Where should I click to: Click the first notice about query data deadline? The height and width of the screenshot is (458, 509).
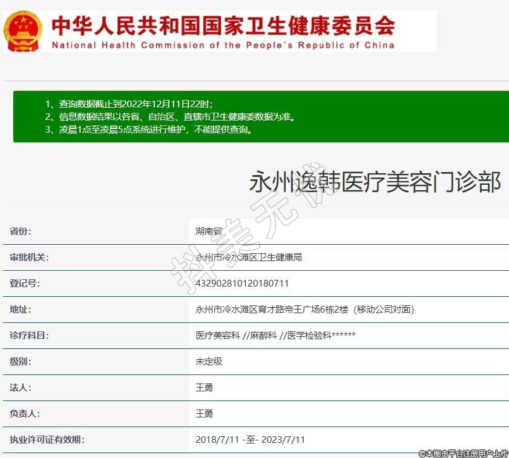(128, 104)
